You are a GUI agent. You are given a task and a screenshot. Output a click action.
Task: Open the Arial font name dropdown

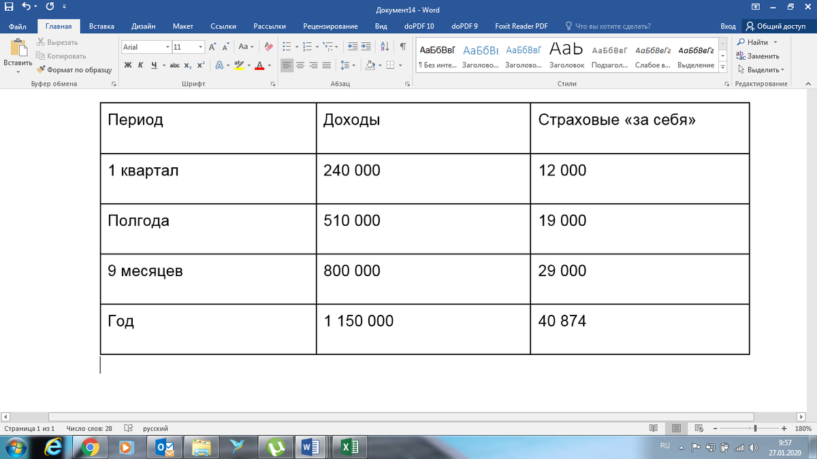[167, 47]
